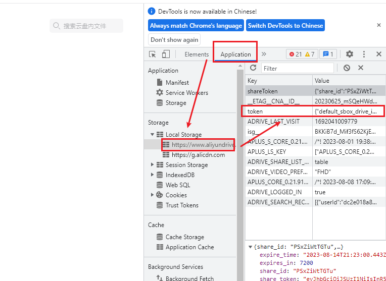Viewport: 386px width, 281px height.
Task: Click into the Filter input field
Action: 298,68
